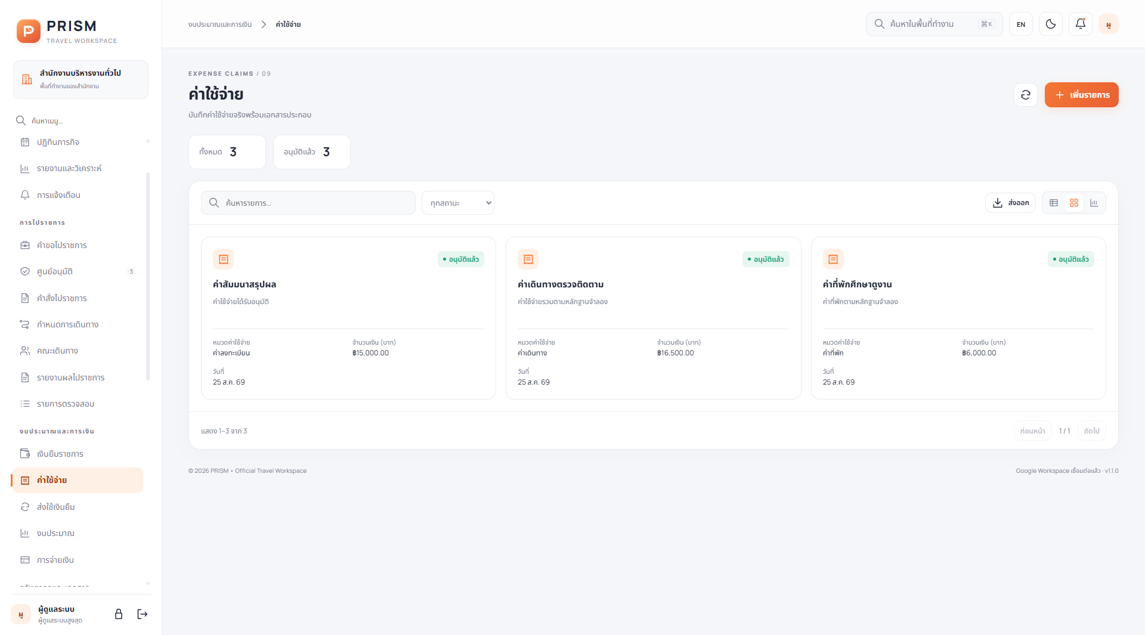Image resolution: width=1145 pixels, height=635 pixels.
Task: Open the user avatar at top right
Action: click(x=1109, y=24)
